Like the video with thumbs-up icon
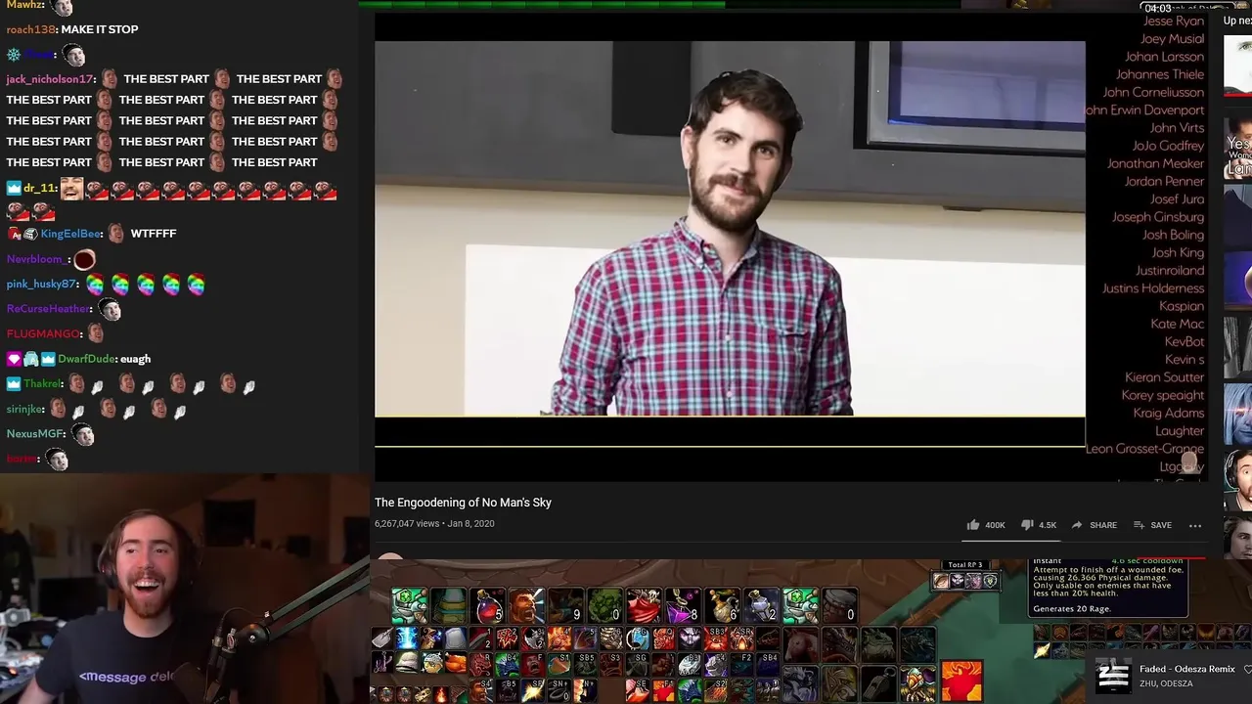1252x704 pixels. coord(986,525)
